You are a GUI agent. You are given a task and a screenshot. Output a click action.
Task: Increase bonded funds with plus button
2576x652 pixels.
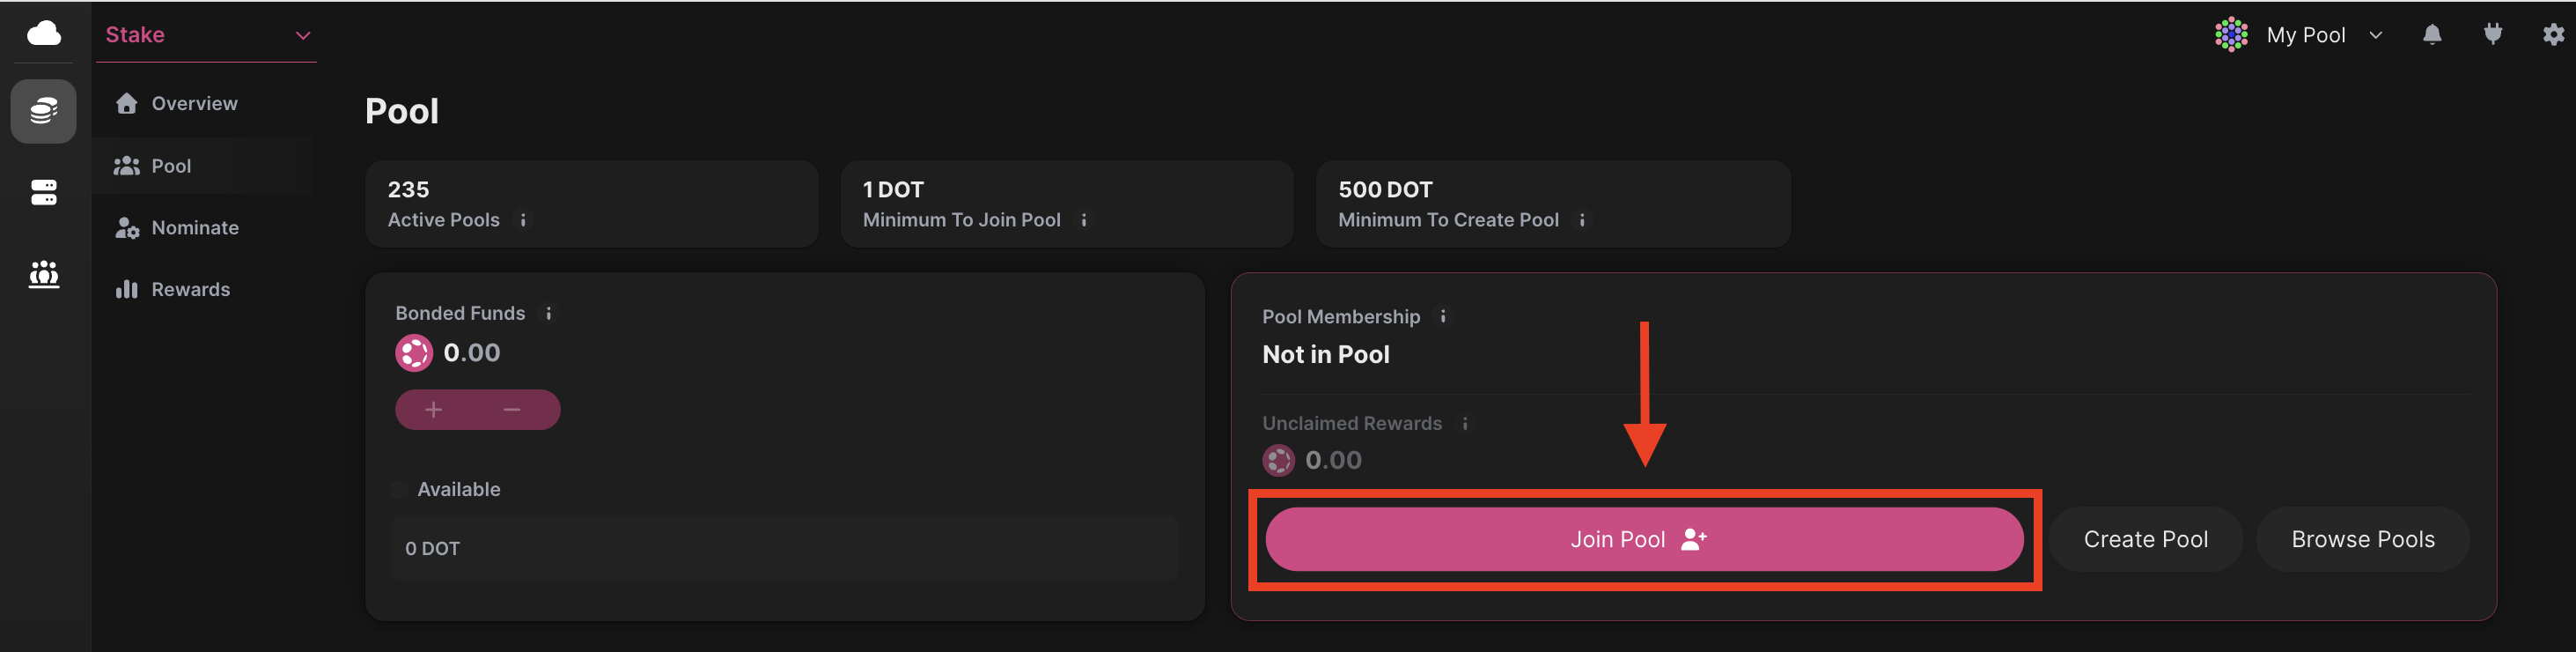[434, 410]
